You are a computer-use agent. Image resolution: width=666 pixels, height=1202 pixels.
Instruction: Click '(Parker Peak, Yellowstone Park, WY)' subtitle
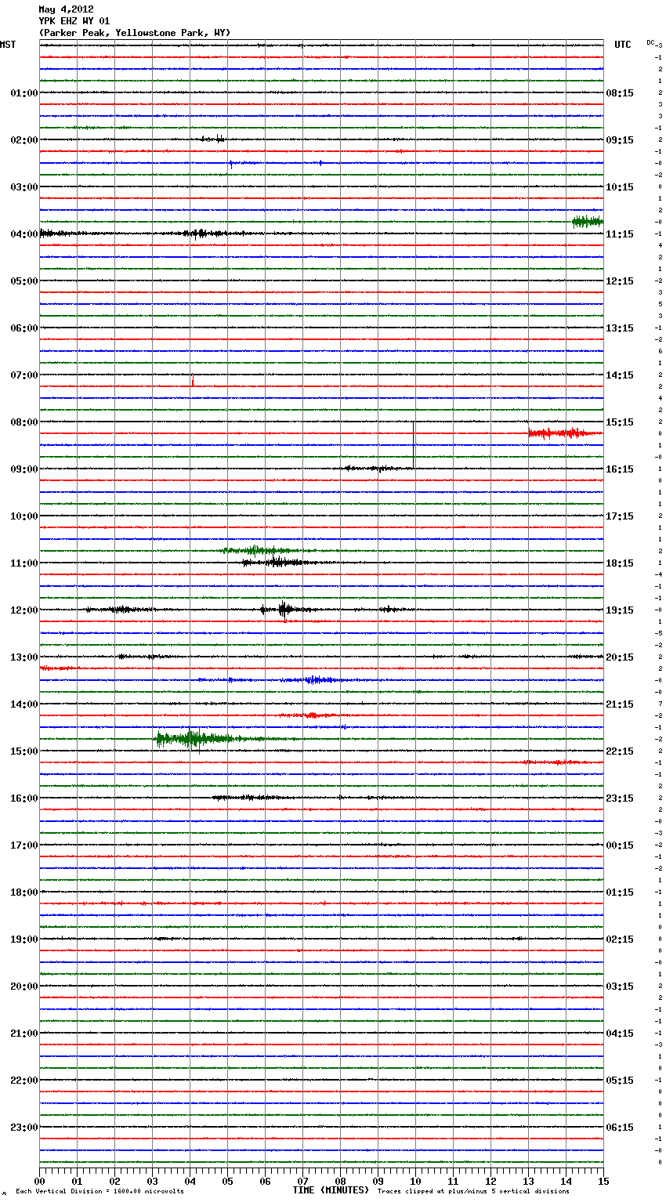pos(135,33)
